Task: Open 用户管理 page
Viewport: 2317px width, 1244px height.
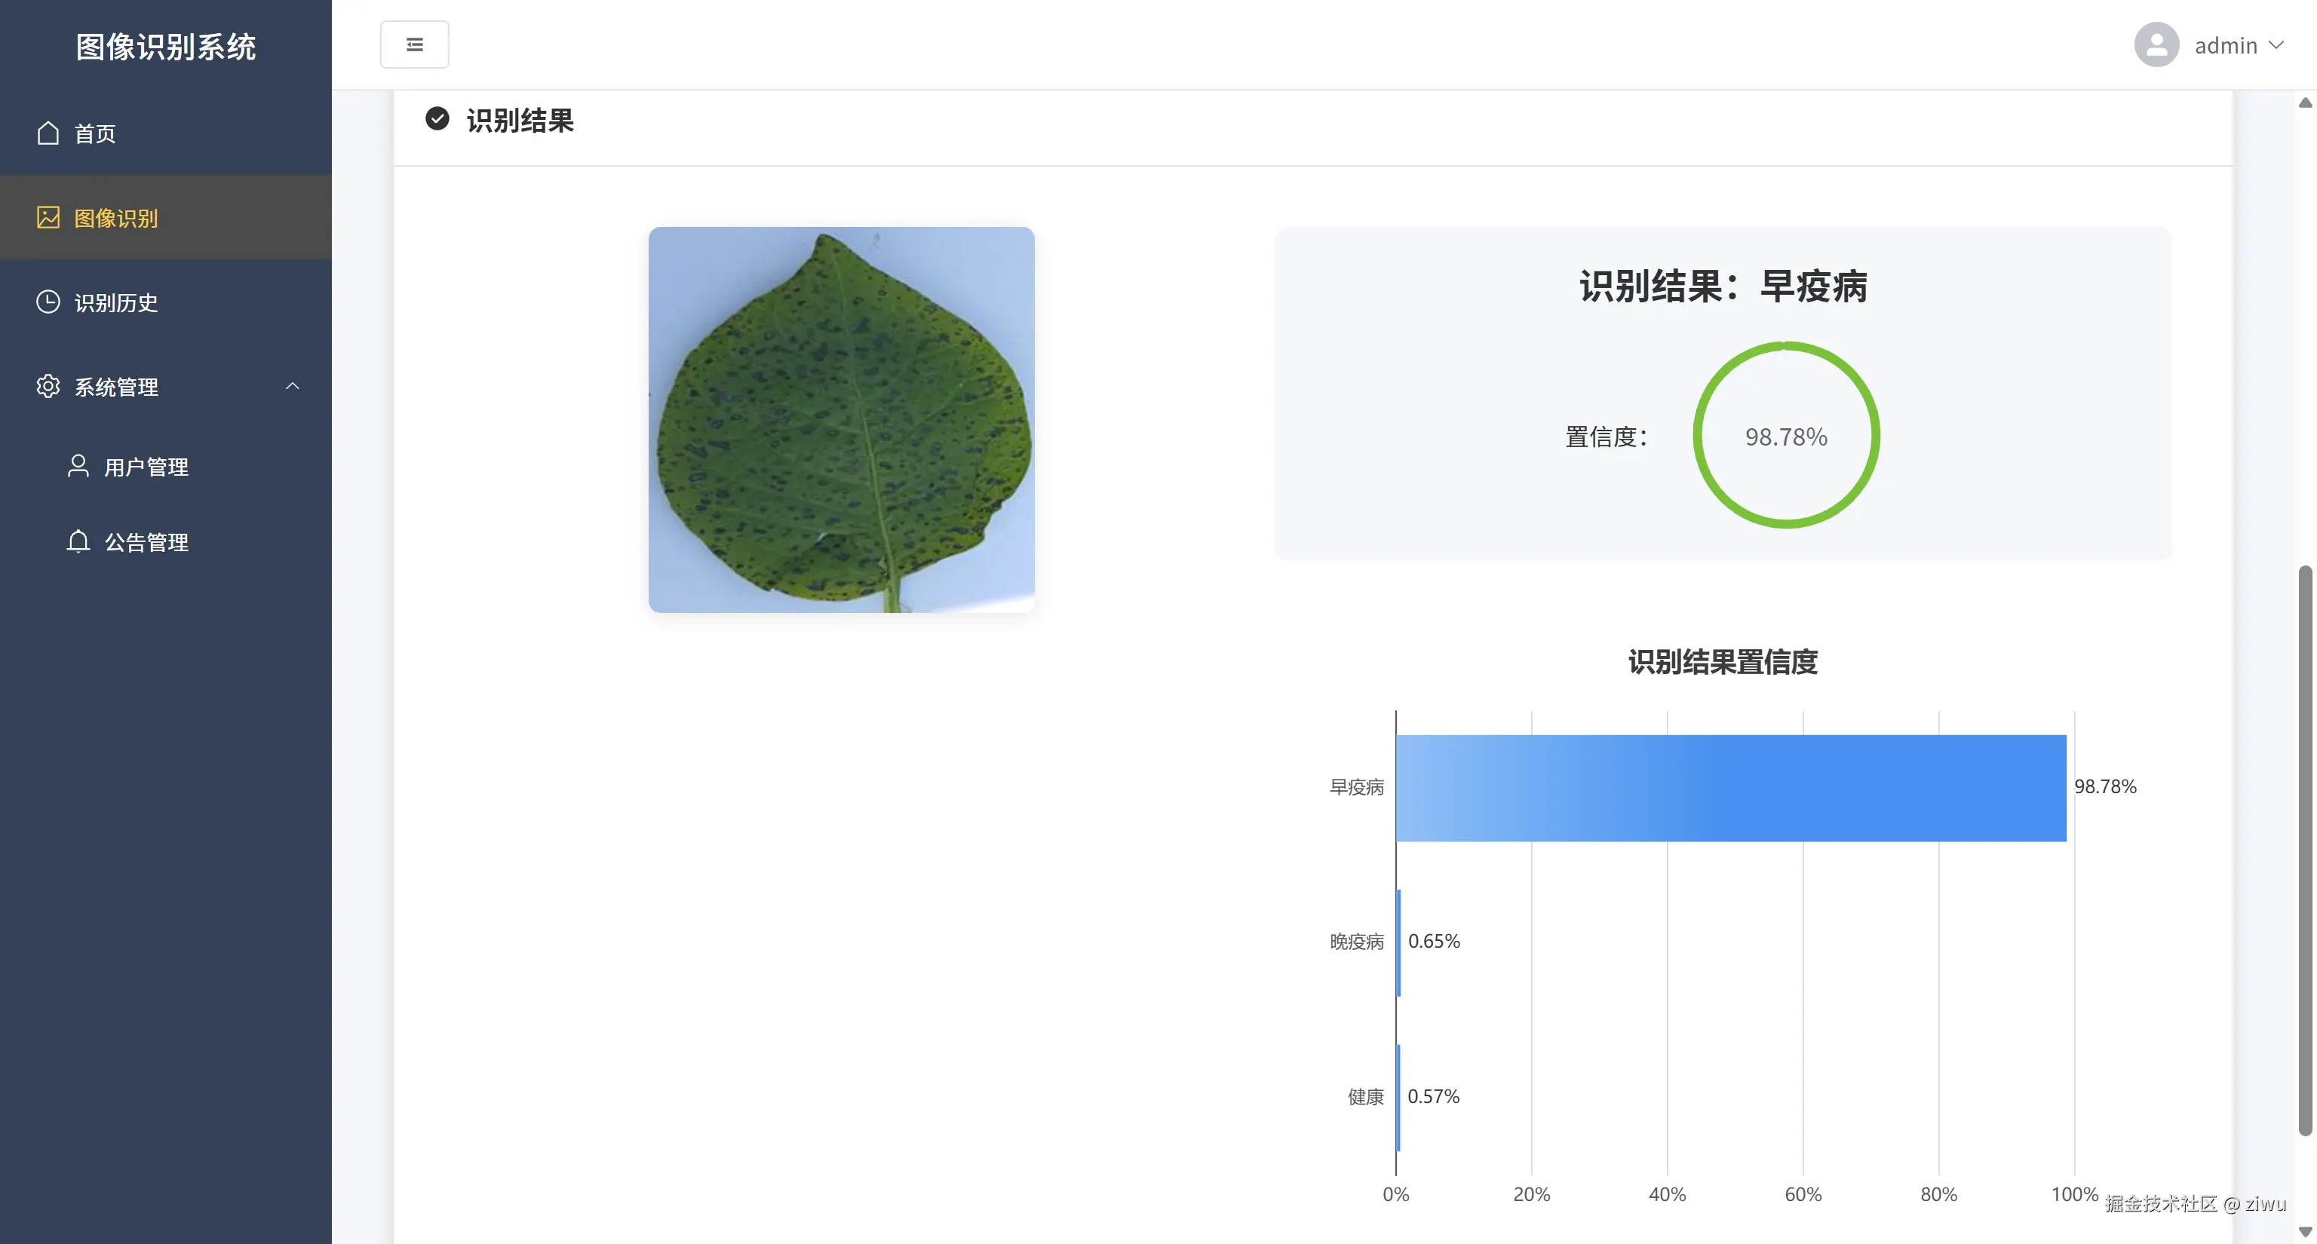Action: tap(146, 467)
